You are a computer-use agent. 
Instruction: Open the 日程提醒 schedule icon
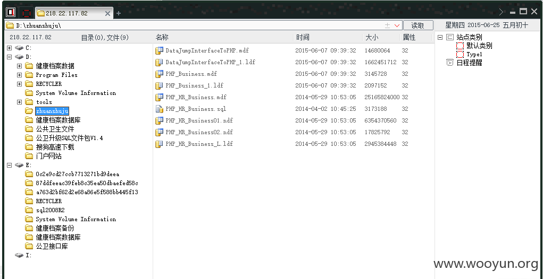pyautogui.click(x=450, y=63)
